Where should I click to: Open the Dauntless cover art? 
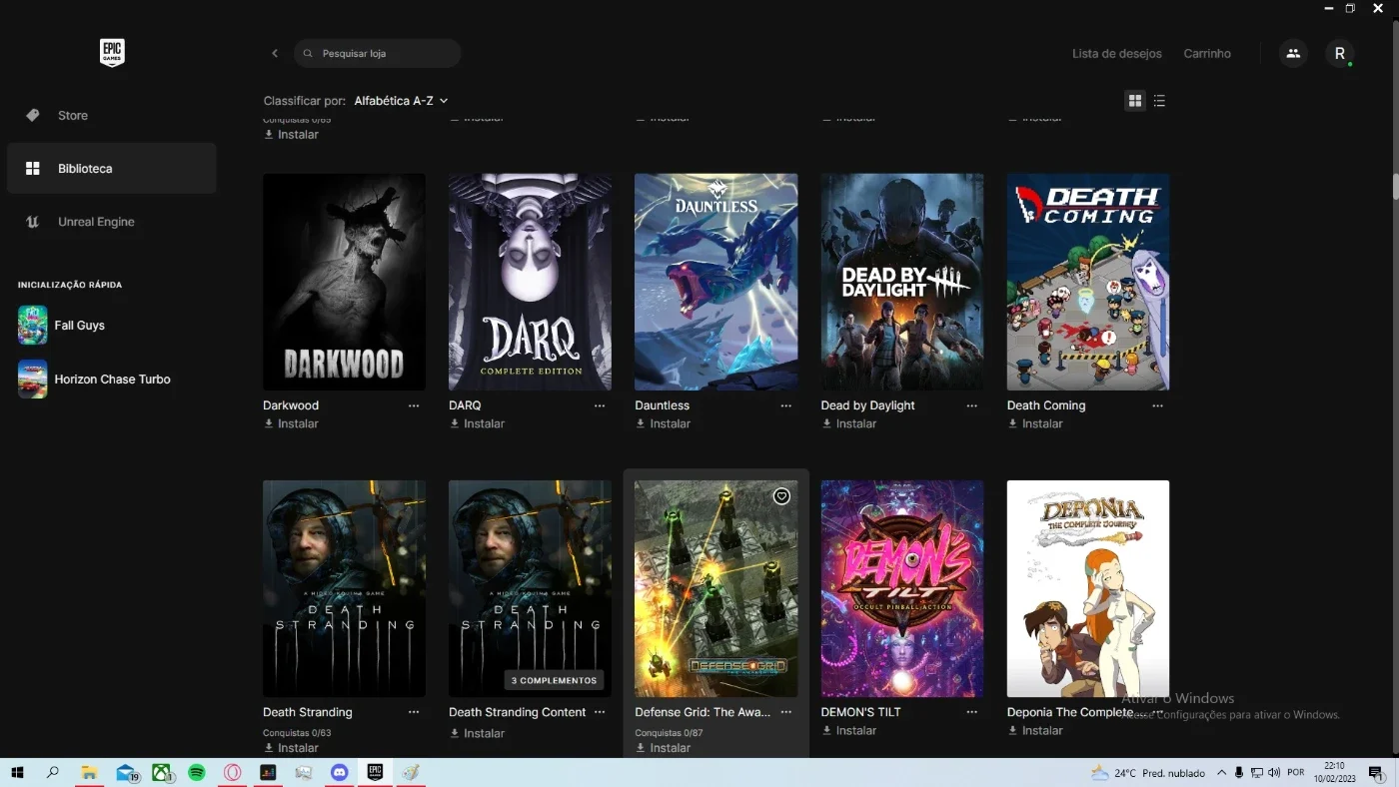pos(715,282)
